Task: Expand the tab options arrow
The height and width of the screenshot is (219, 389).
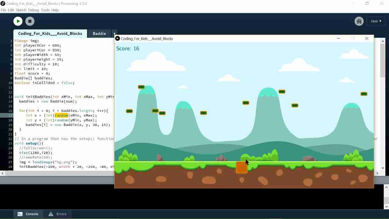Action: [114, 33]
